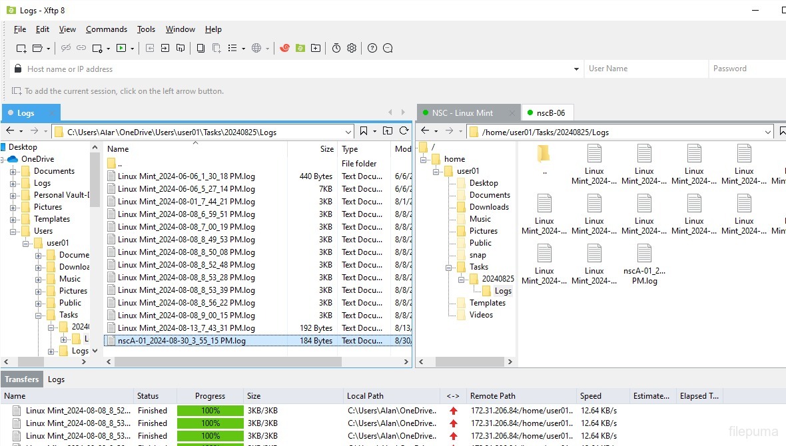Click the New Session toolbar icon

21,48
